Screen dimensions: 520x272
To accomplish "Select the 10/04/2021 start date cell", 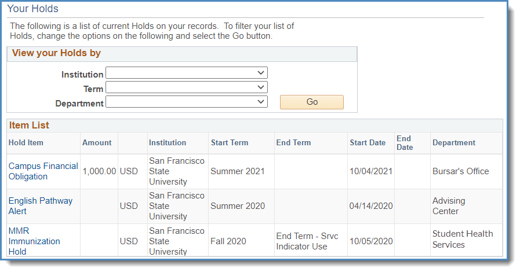I will click(x=371, y=171).
